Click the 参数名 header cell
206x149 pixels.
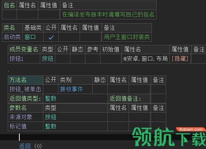click(x=26, y=108)
